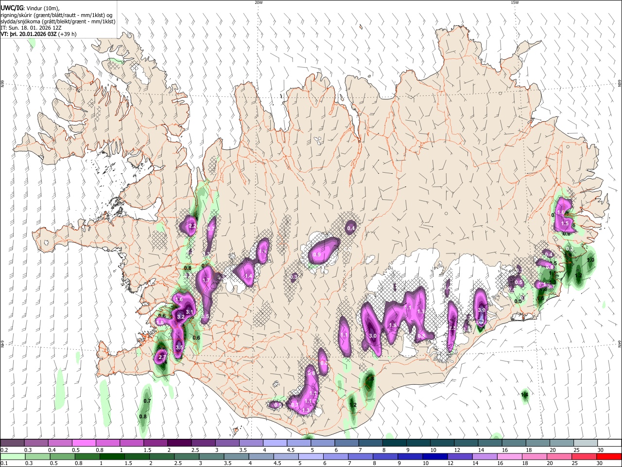Click the '0.1' label on the lower scale
This screenshot has width=622, height=467.
(4, 464)
